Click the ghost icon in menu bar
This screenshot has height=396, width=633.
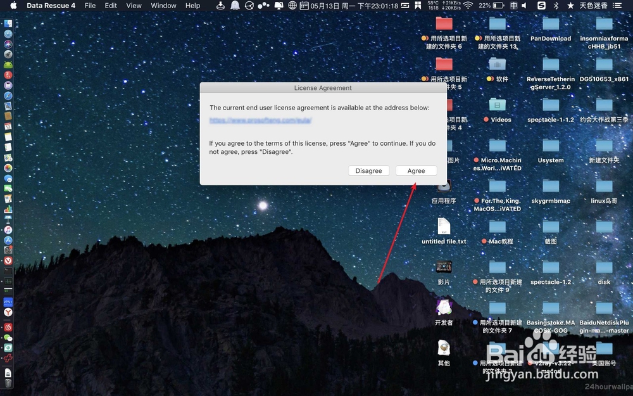coord(235,6)
